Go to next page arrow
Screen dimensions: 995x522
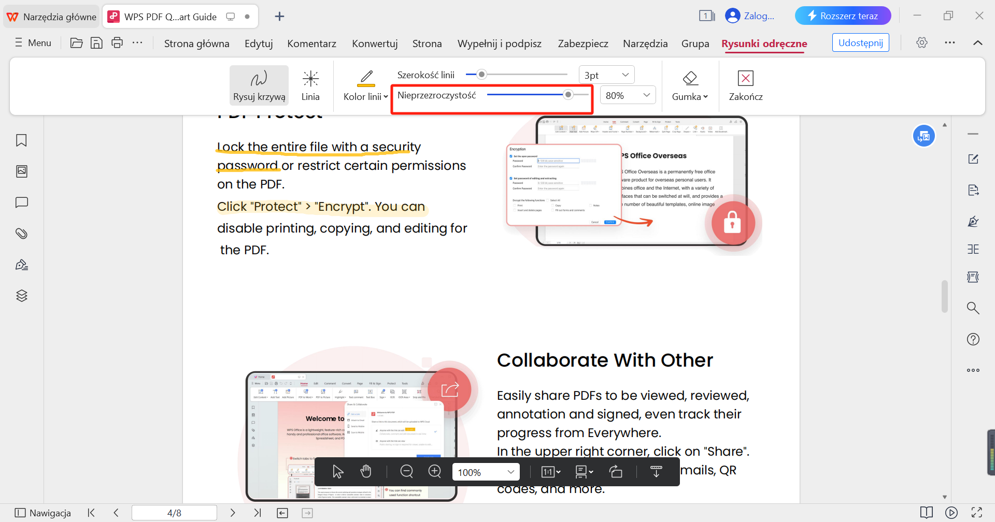pos(233,513)
